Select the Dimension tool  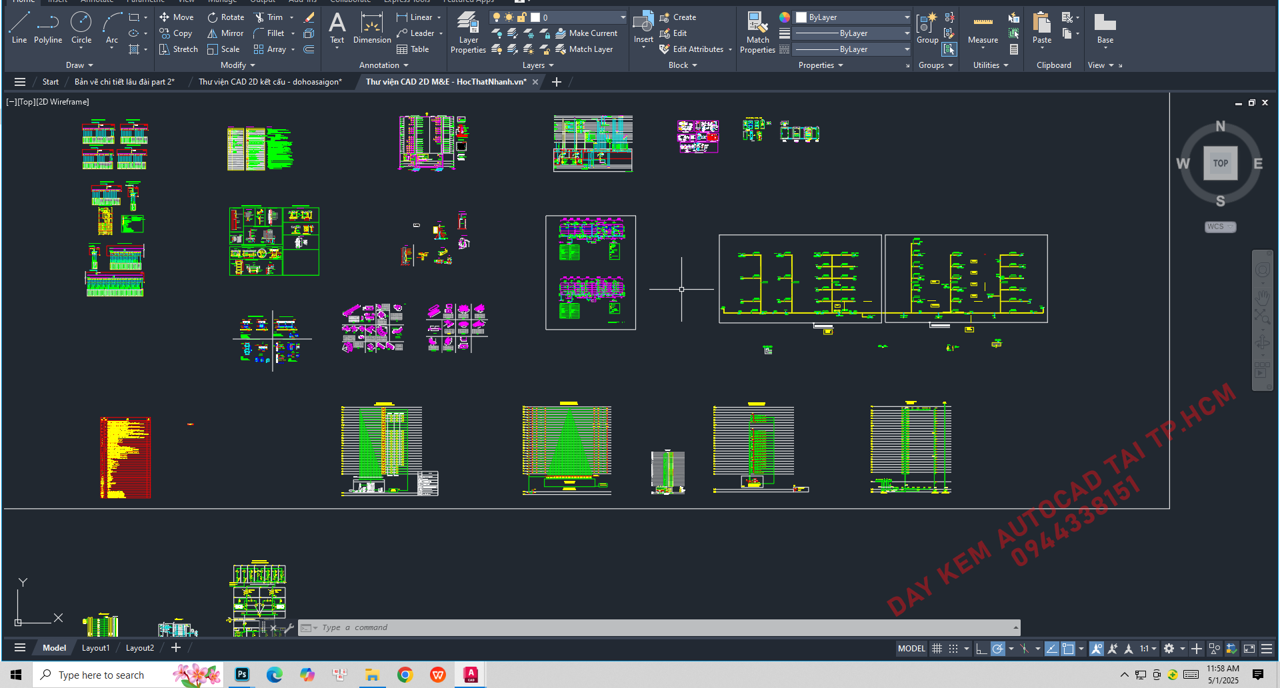coord(372,28)
